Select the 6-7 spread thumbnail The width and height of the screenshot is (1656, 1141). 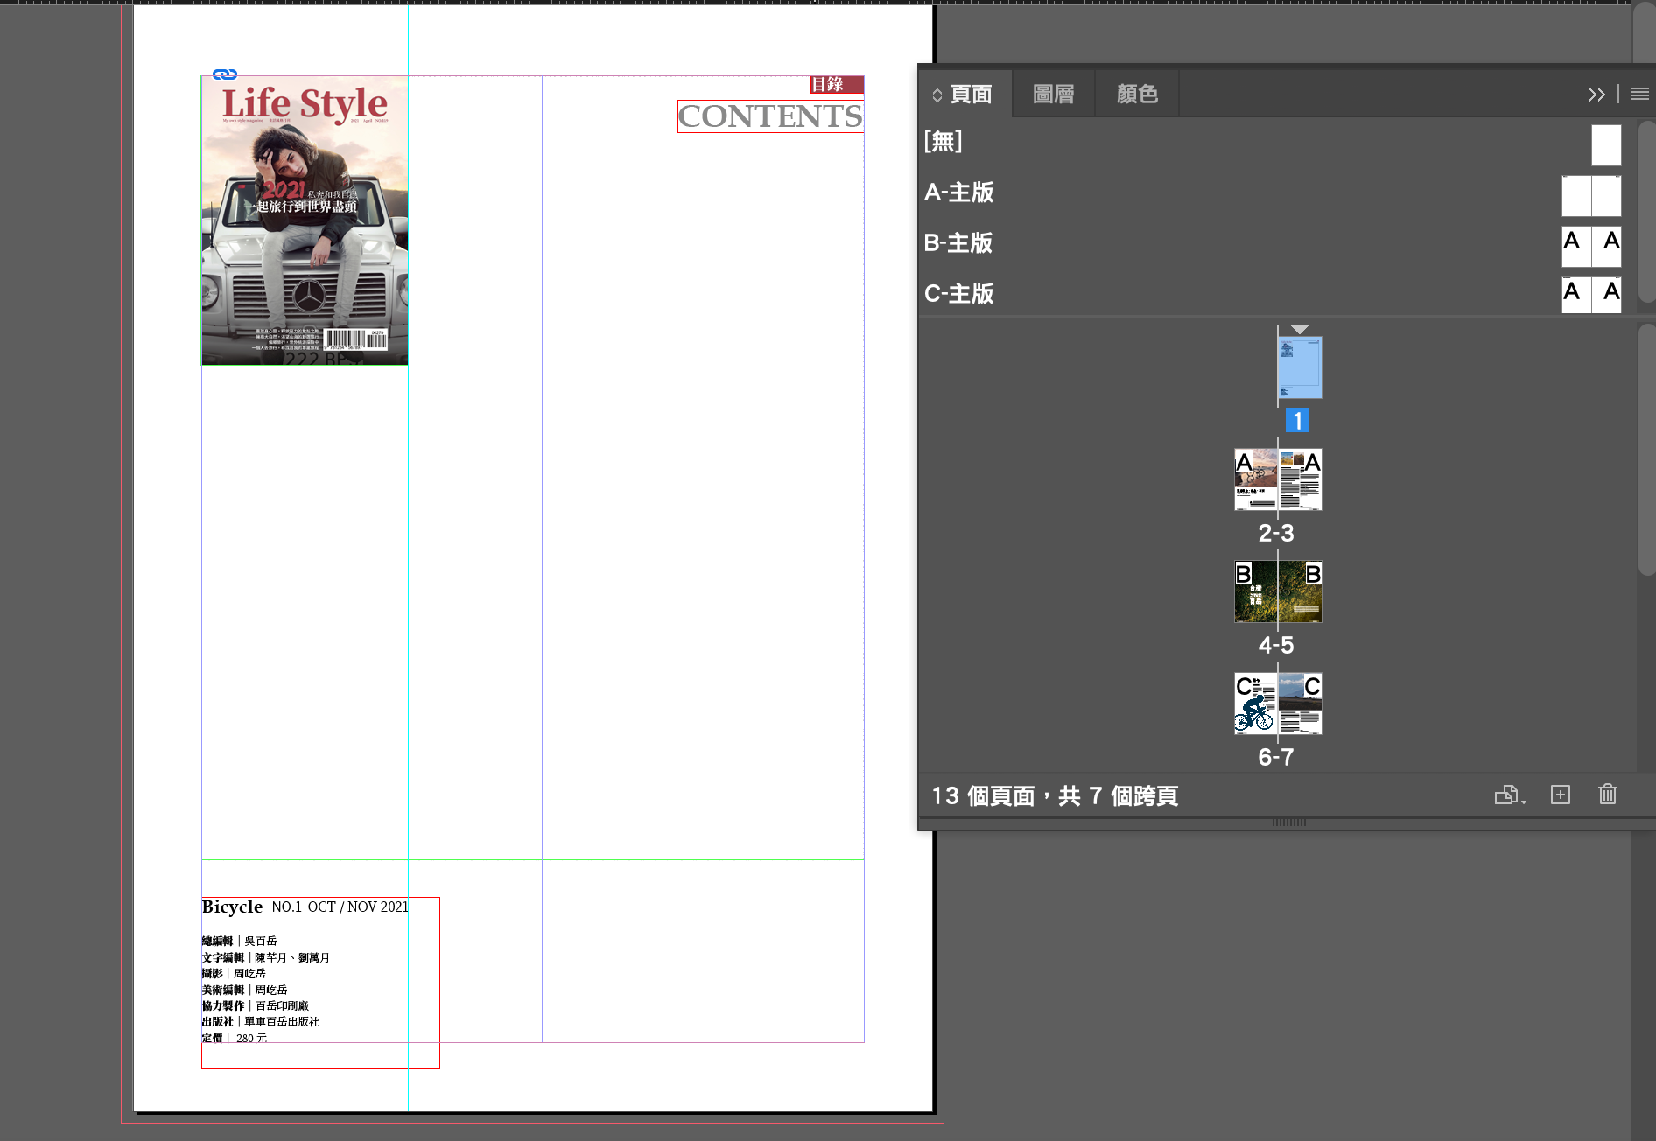point(1277,703)
